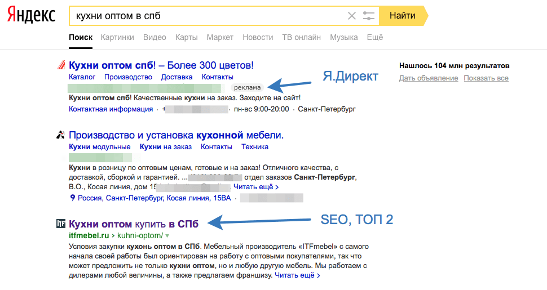Click text пн-вс 9:00-20:00
The width and height of the screenshot is (547, 290).
(261, 109)
